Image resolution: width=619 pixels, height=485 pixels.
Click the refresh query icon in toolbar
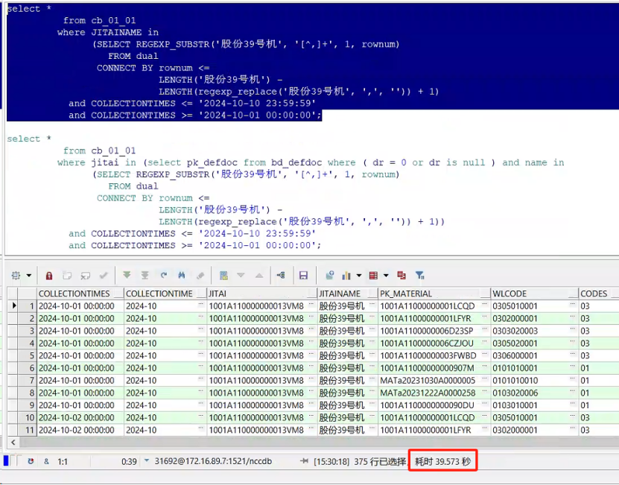pos(163,275)
